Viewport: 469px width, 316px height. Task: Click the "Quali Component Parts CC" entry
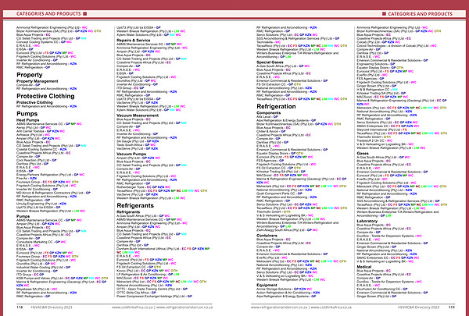click(x=280, y=194)
